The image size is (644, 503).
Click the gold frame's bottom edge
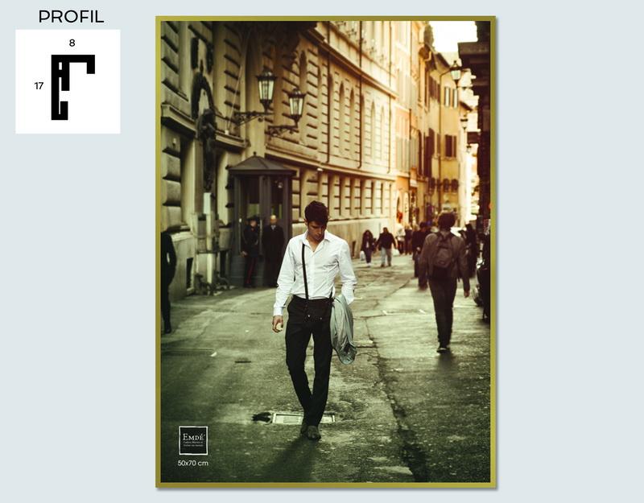coord(326,485)
